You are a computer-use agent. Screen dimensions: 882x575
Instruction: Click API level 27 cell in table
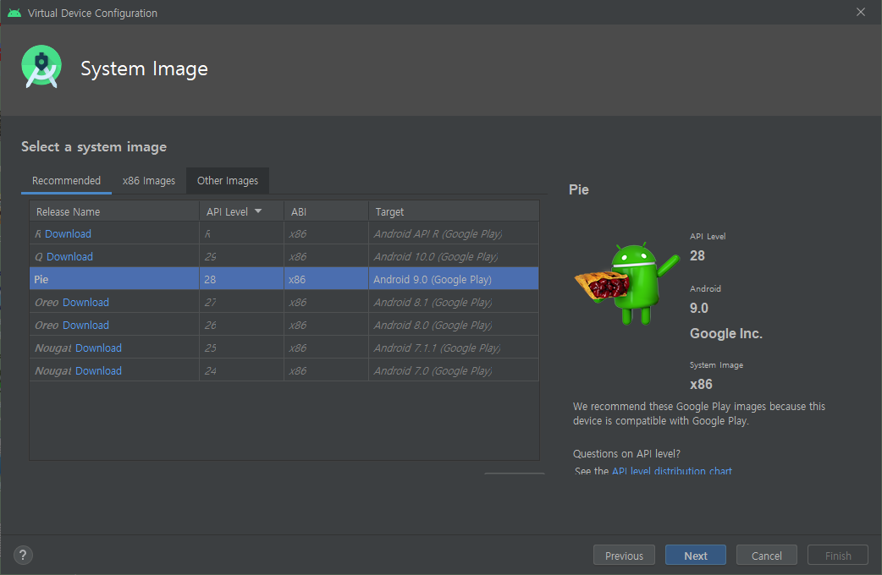(x=242, y=303)
